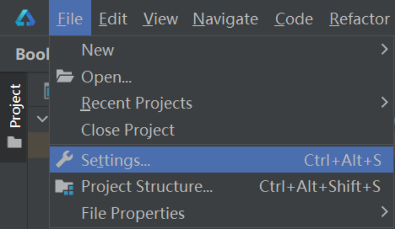Collapse the project tree chevron

point(42,119)
